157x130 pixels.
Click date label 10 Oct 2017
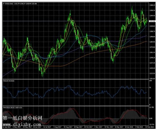click(x=88, y=127)
